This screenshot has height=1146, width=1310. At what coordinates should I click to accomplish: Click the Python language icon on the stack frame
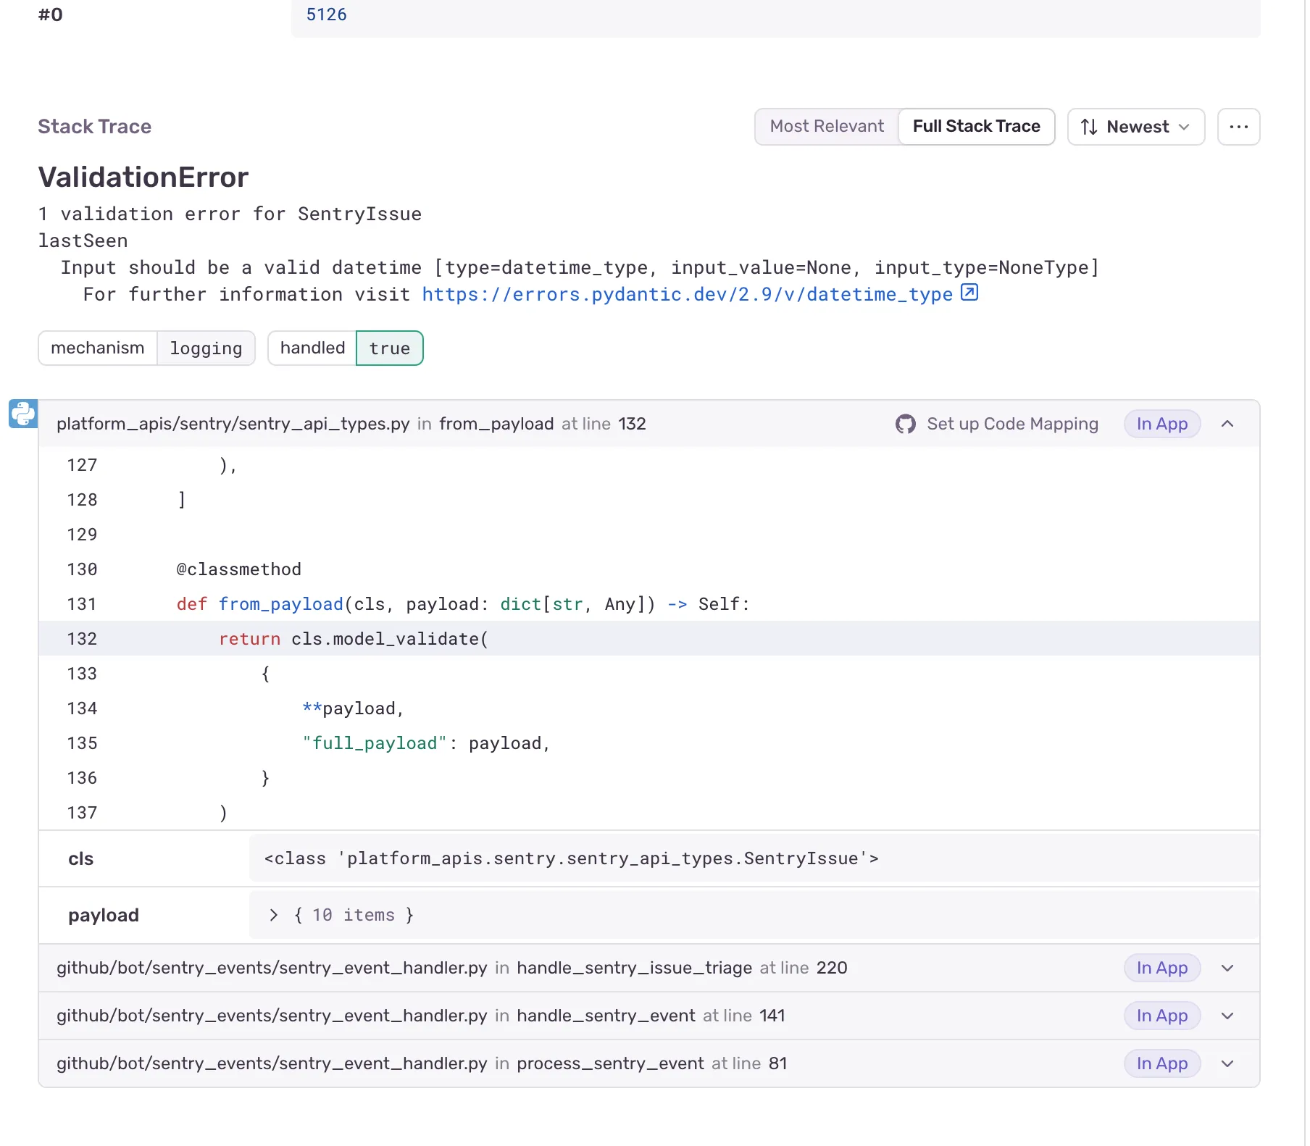click(x=22, y=414)
